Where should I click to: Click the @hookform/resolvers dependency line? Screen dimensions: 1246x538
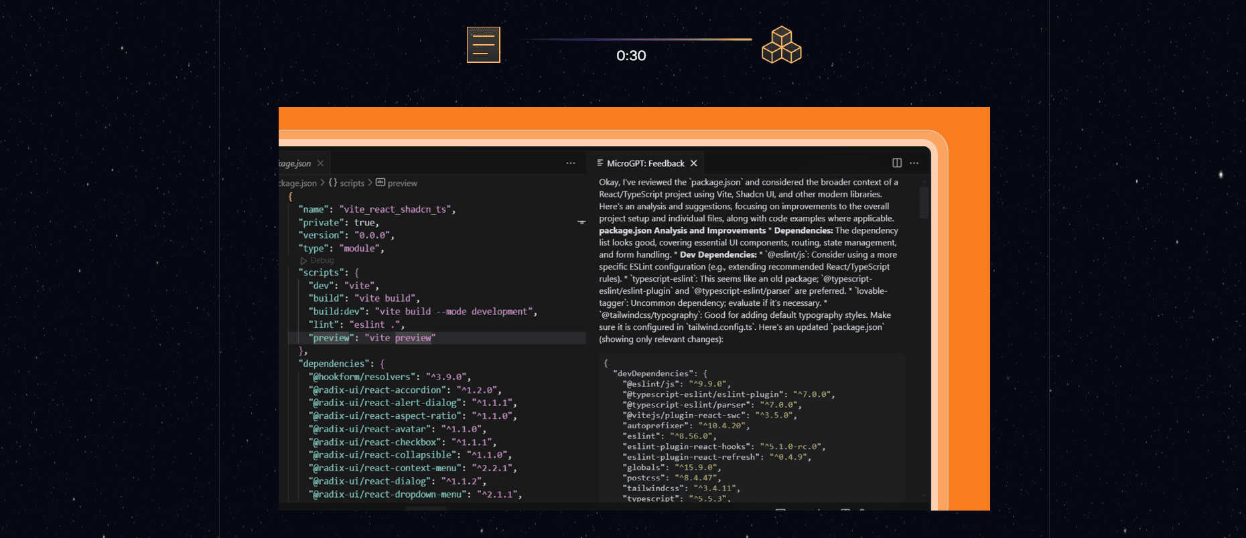click(x=390, y=377)
